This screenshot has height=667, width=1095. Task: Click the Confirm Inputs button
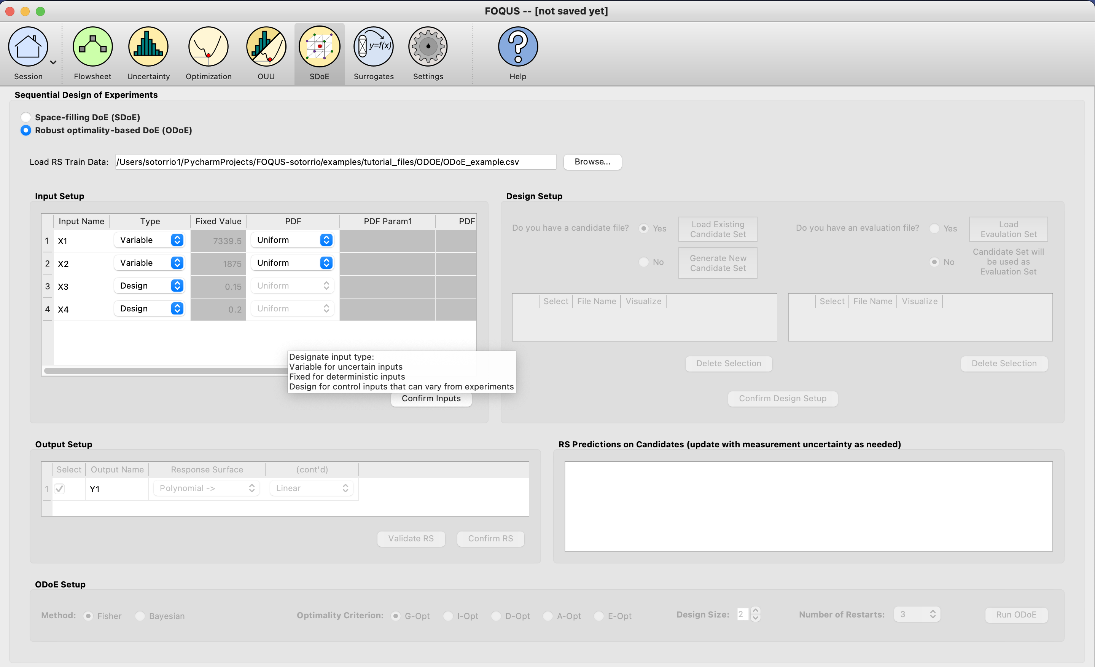[x=431, y=399]
